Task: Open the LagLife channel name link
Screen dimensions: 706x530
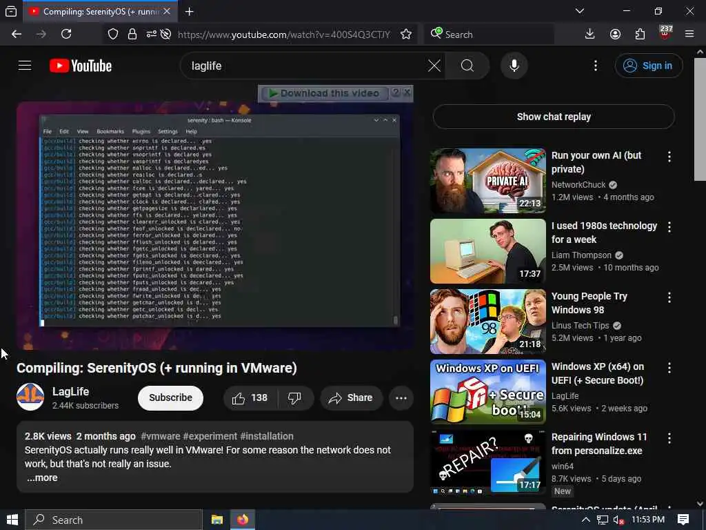Action: tap(71, 392)
